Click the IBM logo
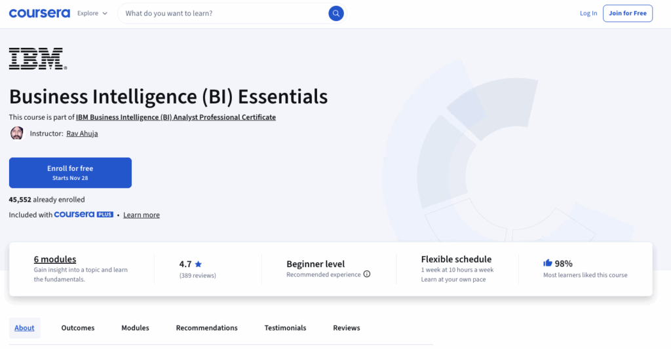The width and height of the screenshot is (671, 349). tap(38, 58)
